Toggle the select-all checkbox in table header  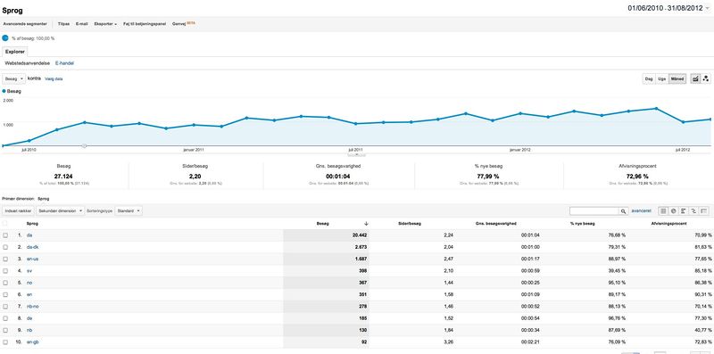[x=5, y=224]
